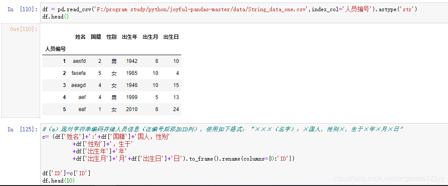Click the green comment line in cell 125

[223, 130]
